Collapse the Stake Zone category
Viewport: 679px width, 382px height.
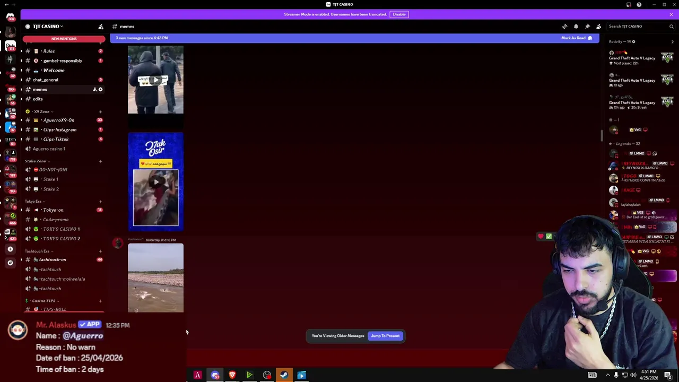[x=36, y=161]
